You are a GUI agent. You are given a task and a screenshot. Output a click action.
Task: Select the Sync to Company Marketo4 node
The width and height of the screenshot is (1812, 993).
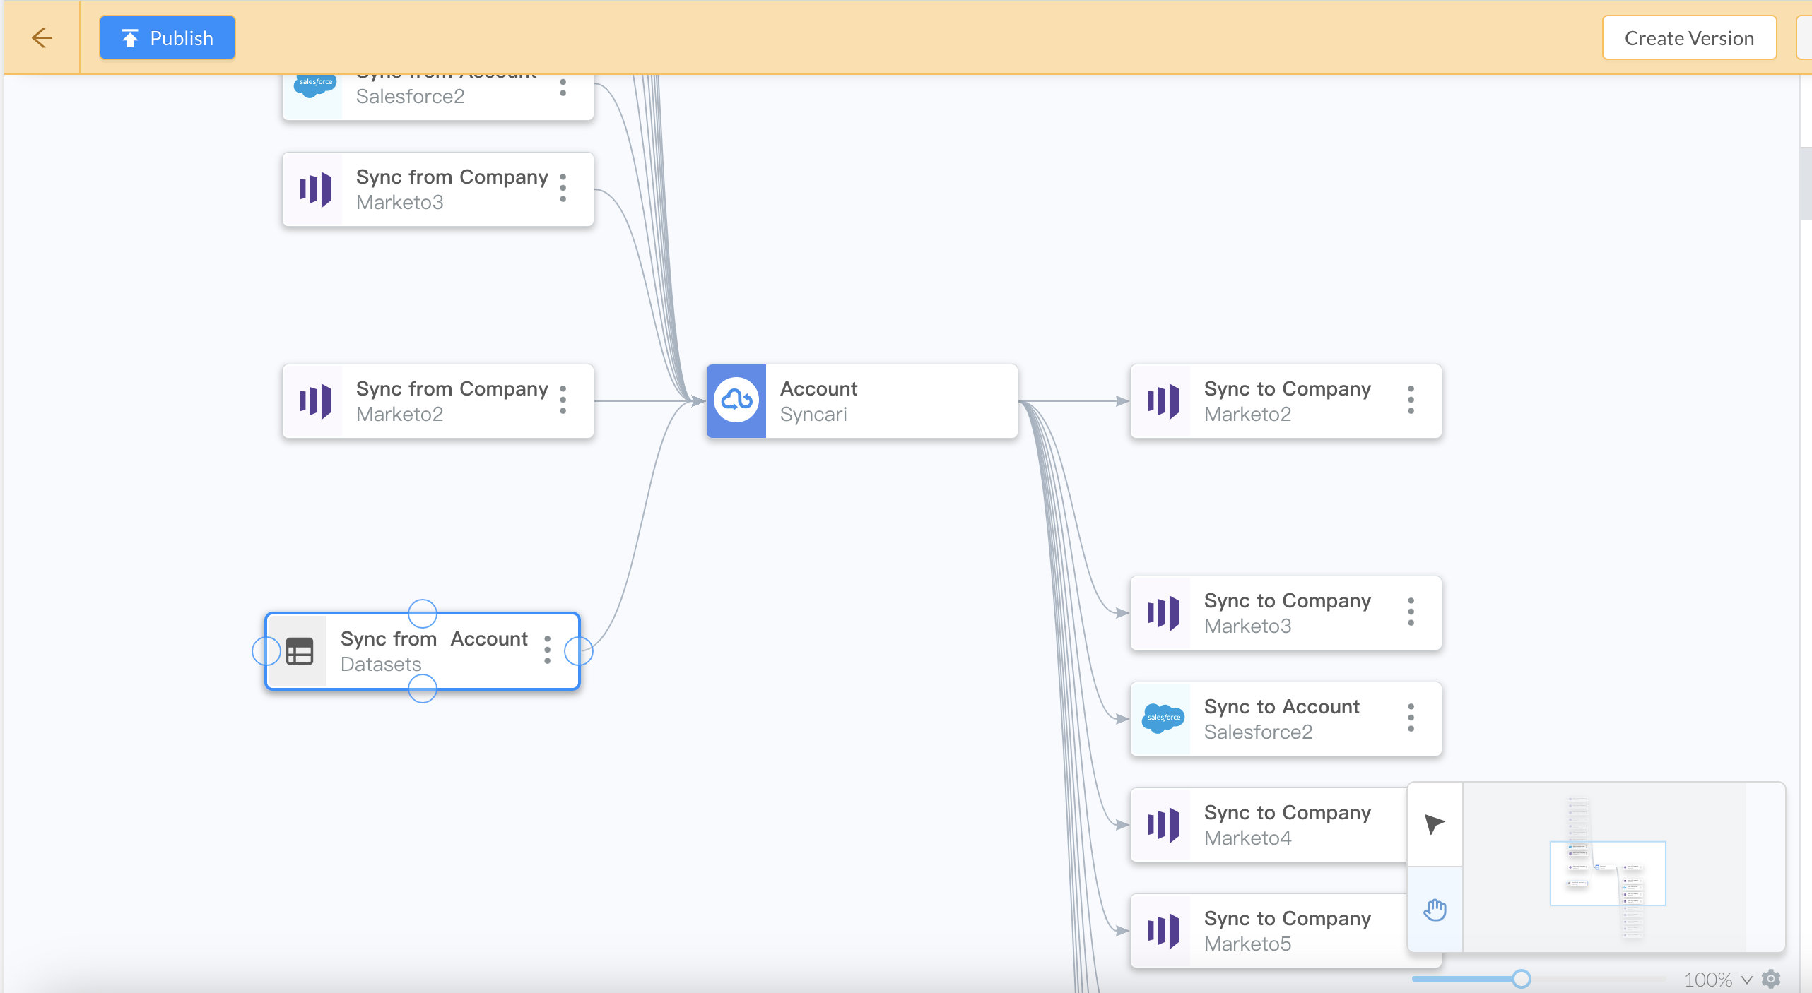tap(1269, 825)
